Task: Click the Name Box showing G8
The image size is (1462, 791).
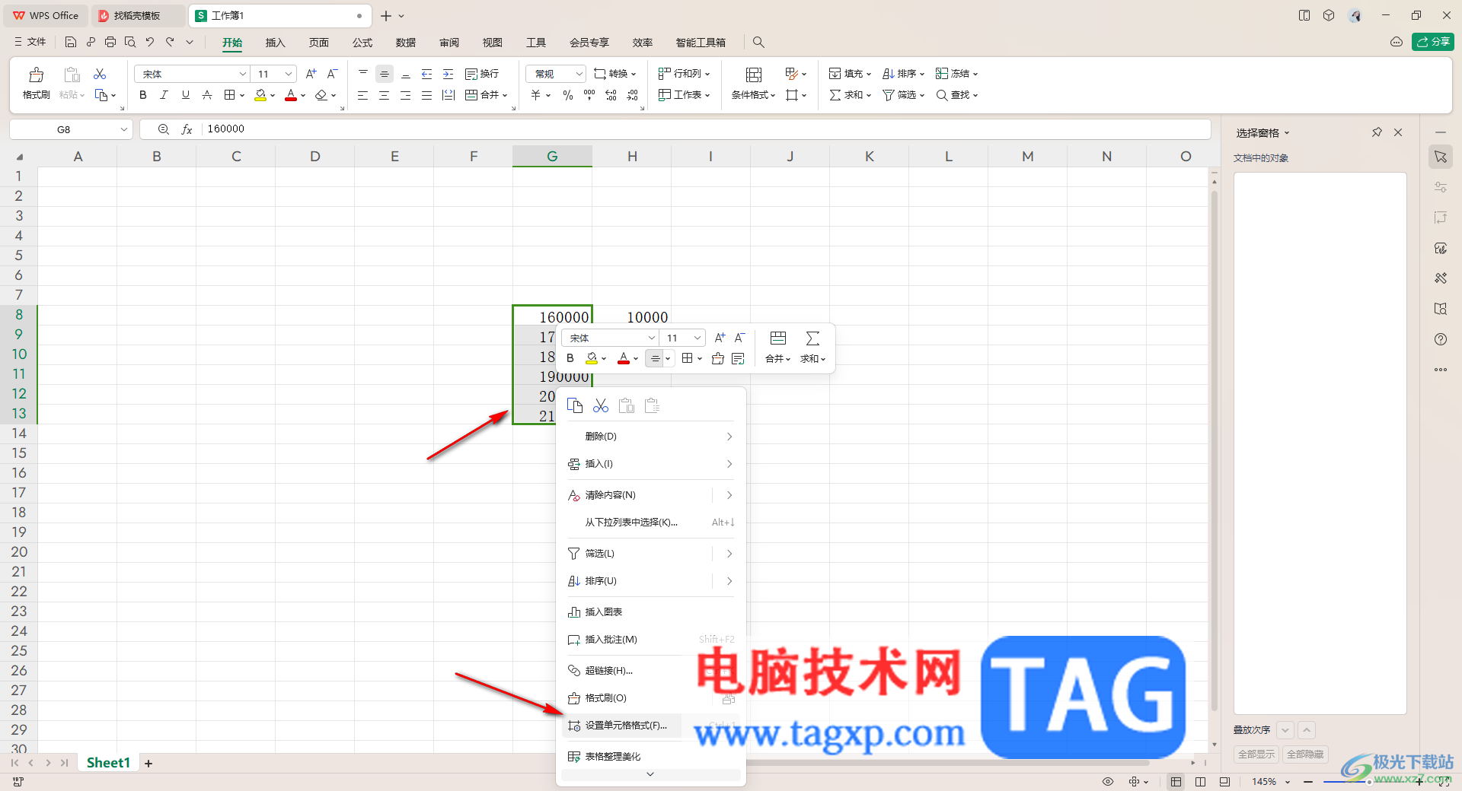Action: click(x=70, y=129)
